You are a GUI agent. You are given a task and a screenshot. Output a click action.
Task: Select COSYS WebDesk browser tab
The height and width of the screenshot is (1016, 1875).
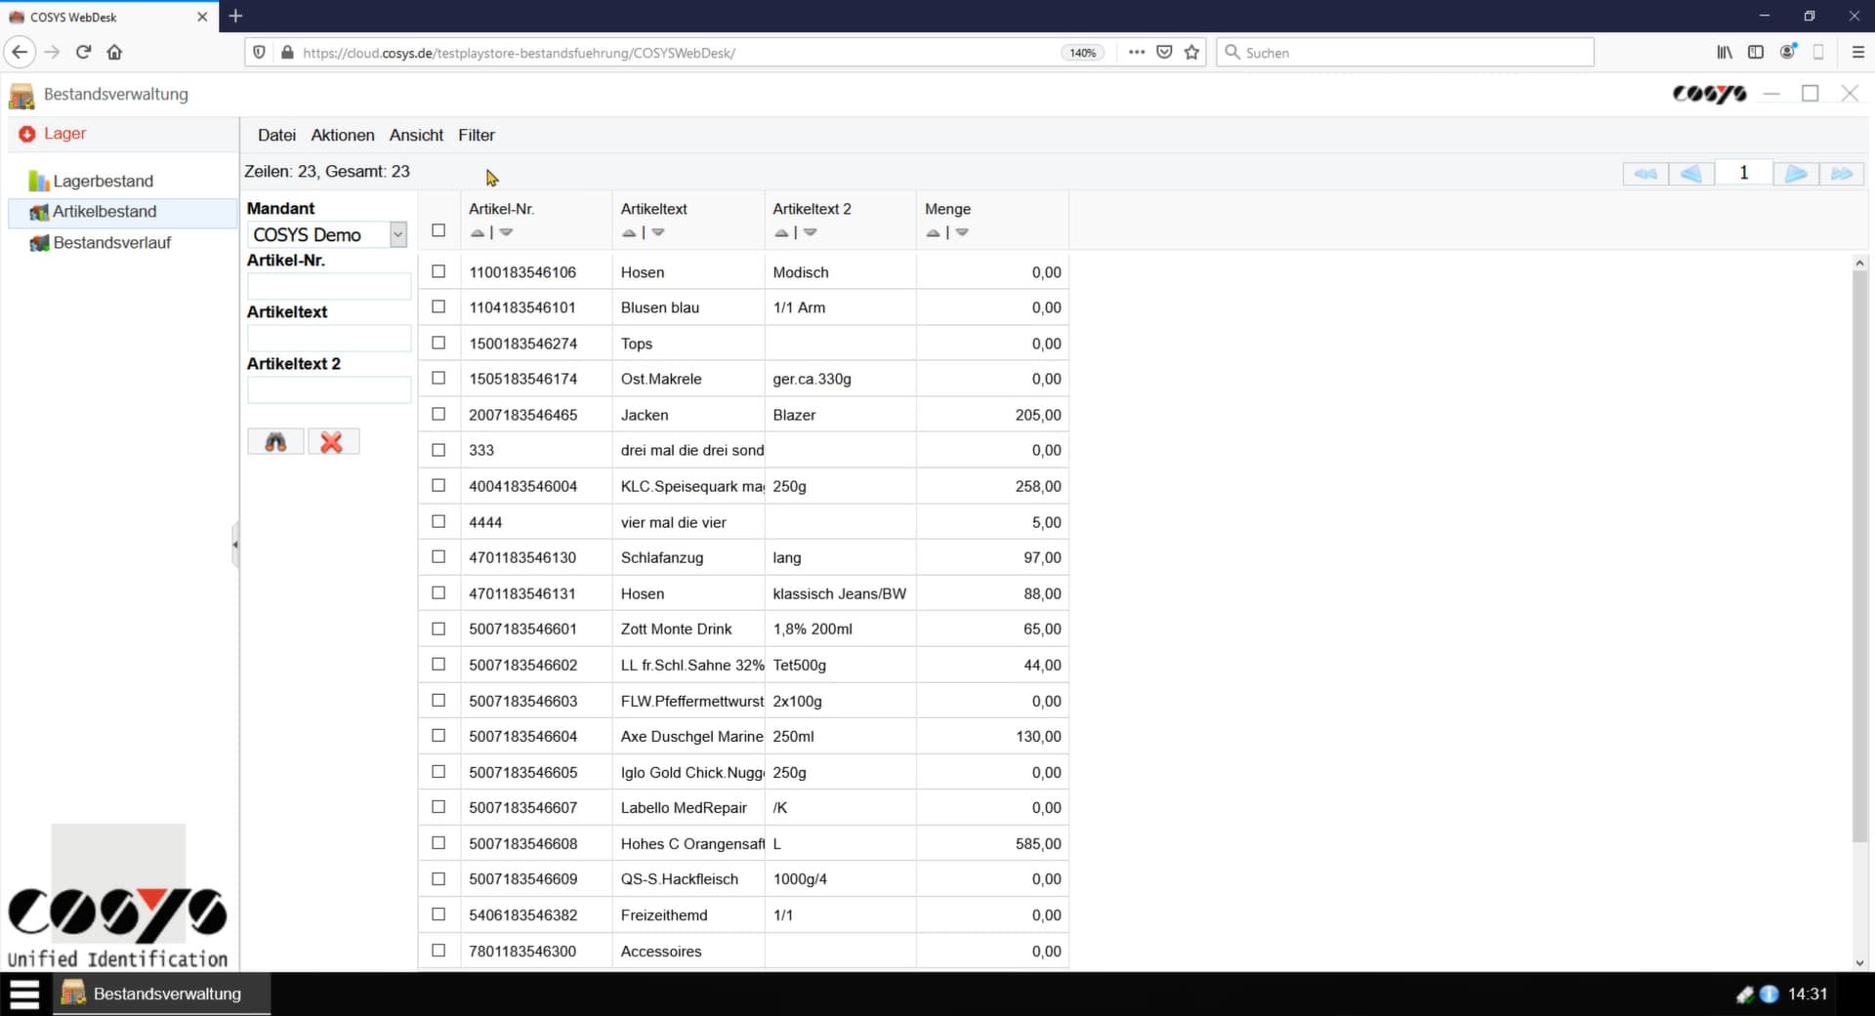click(108, 17)
